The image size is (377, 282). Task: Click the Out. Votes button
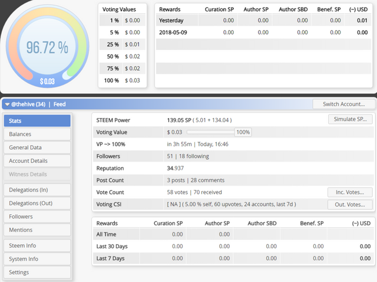click(x=350, y=205)
